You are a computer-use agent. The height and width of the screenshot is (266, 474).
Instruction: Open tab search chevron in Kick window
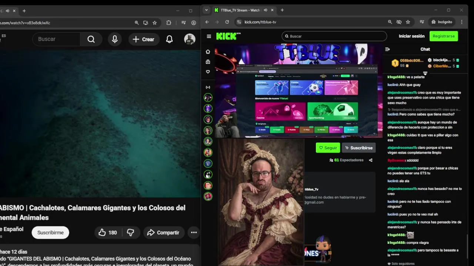point(206,10)
